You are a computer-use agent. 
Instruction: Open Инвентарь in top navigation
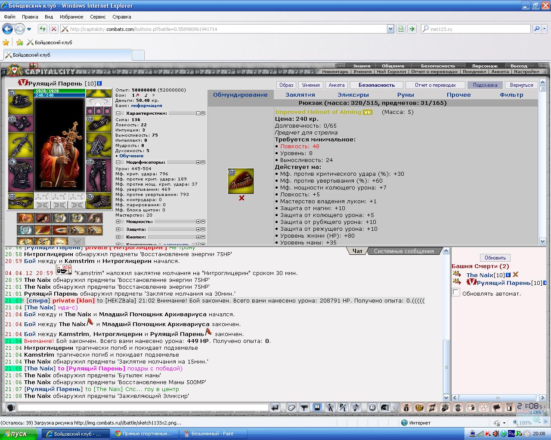(x=335, y=72)
